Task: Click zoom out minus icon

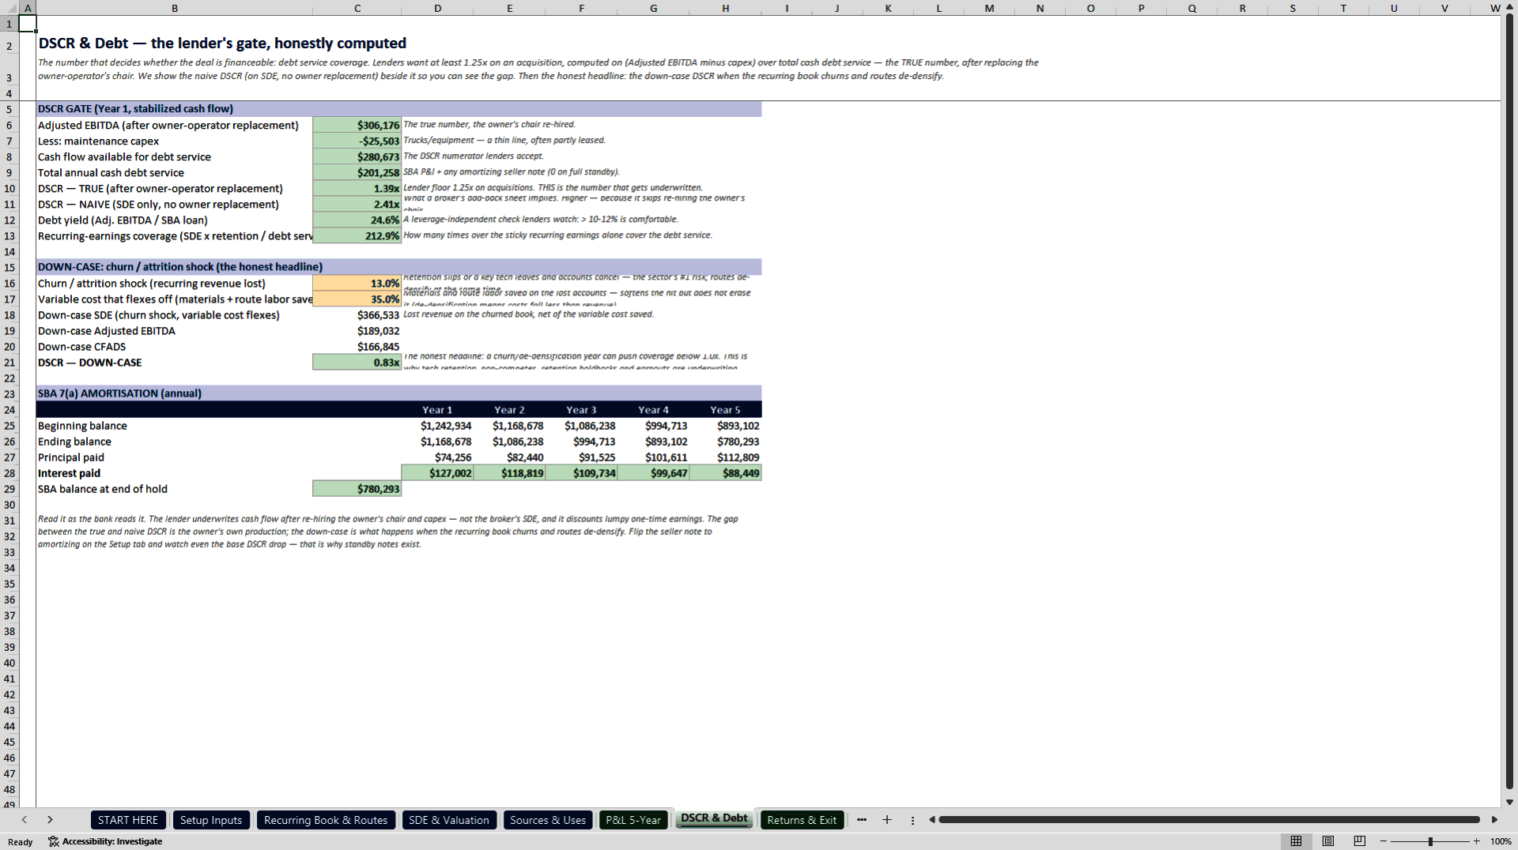Action: 1383,841
